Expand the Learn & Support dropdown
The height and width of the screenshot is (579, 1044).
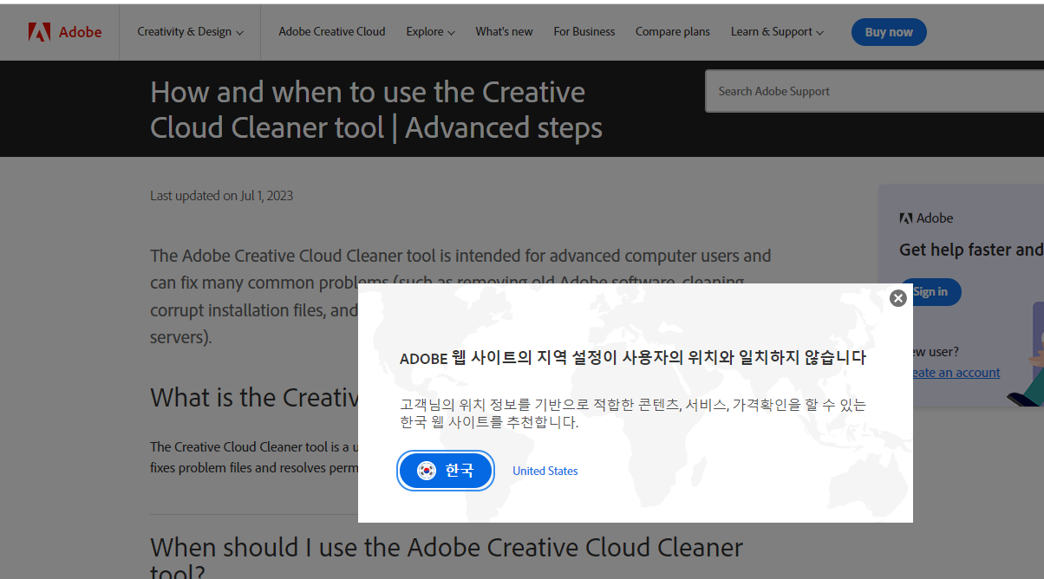(777, 32)
